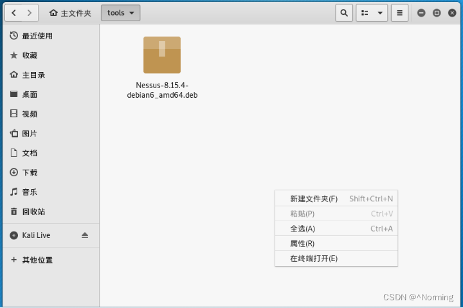
Task: Open 视频 videos folder in sidebar
Action: point(51,114)
